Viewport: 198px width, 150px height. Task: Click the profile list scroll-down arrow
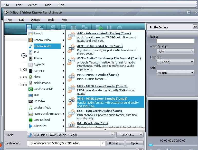[x=106, y=130]
